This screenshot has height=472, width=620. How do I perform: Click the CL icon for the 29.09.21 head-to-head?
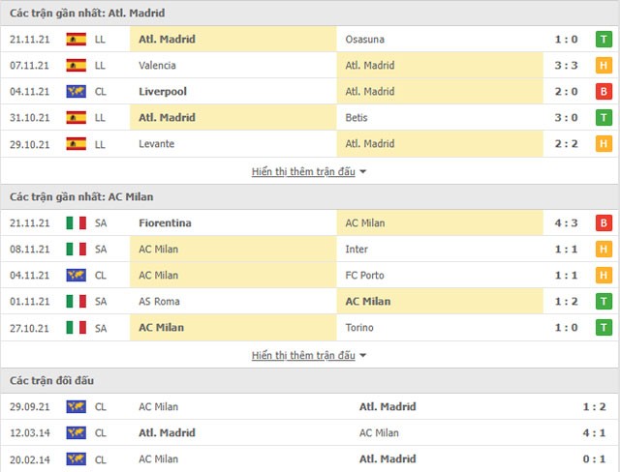(x=77, y=406)
